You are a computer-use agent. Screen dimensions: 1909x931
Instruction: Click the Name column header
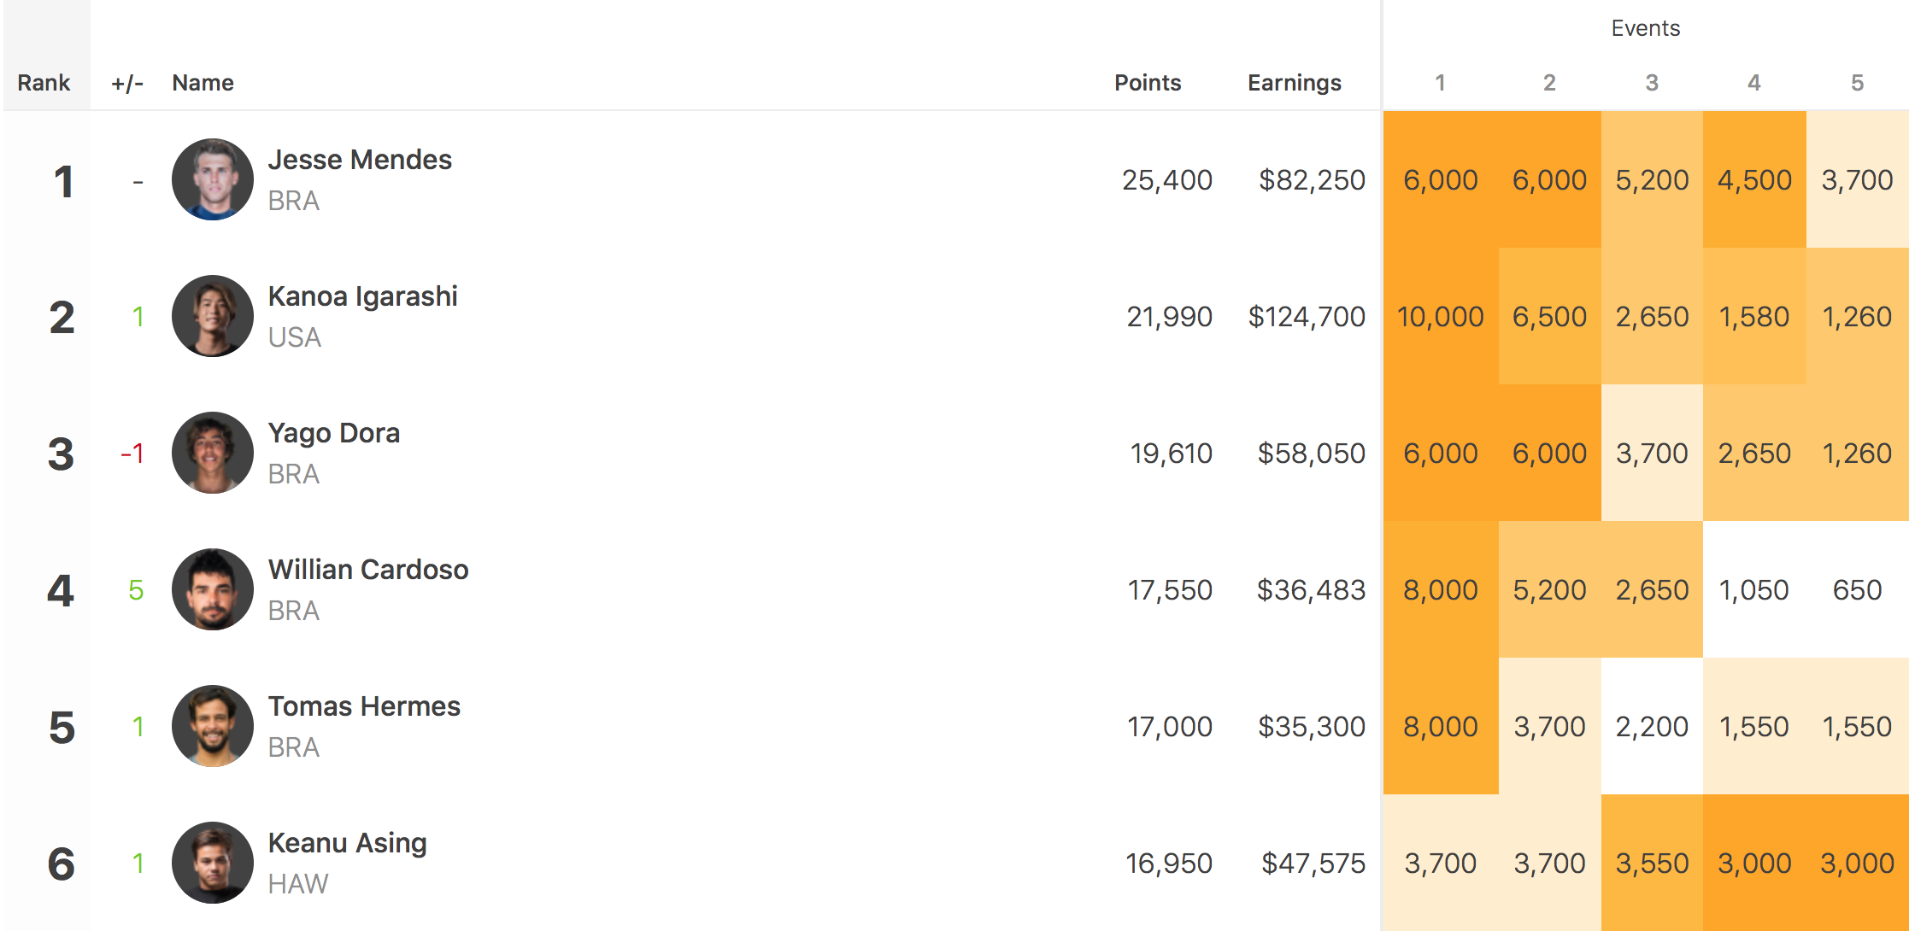pyautogui.click(x=203, y=83)
